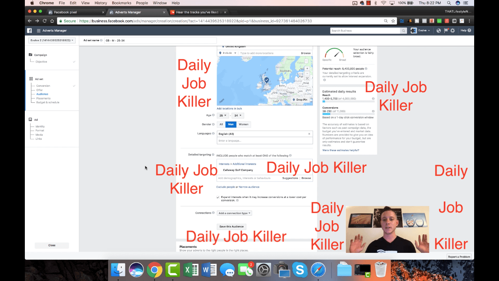Click the Enter a language field
The image size is (499, 281).
[x=265, y=141]
